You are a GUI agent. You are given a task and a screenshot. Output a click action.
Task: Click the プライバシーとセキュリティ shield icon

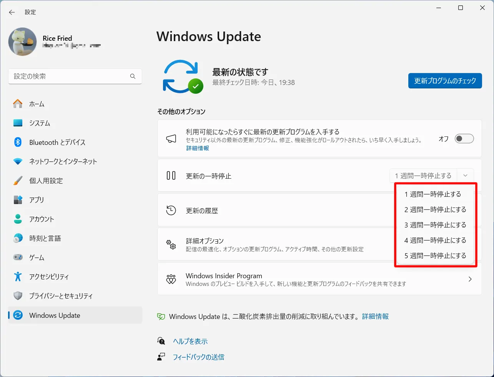tap(18, 296)
